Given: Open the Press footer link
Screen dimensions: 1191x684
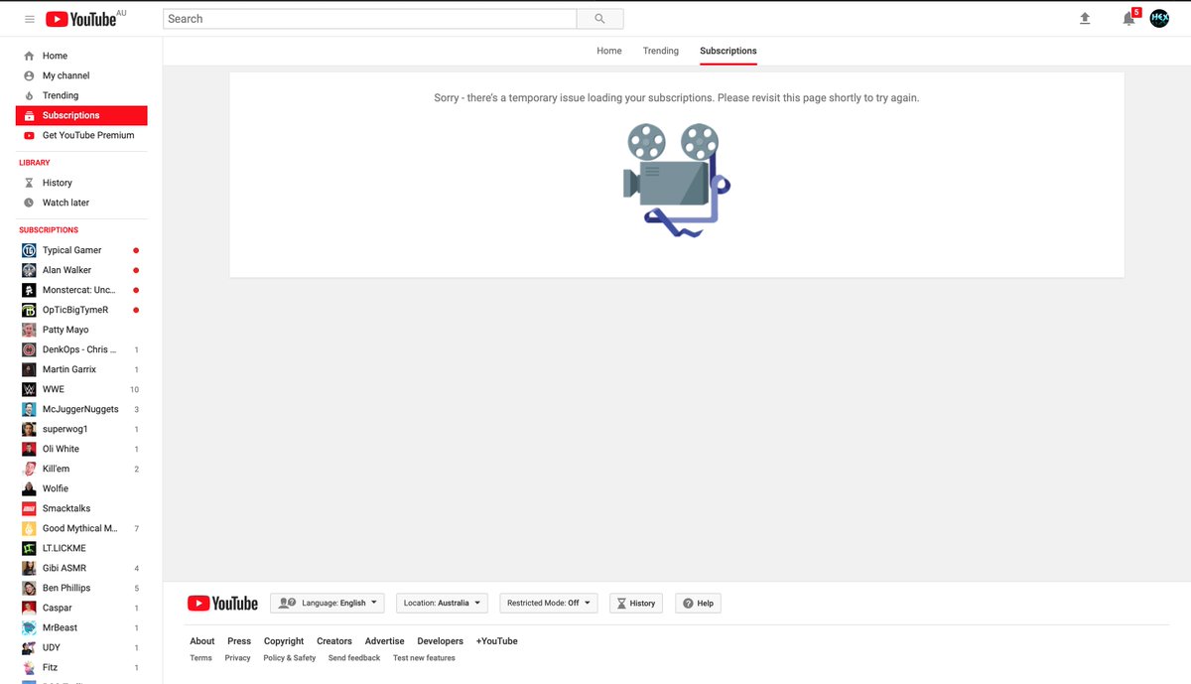Looking at the screenshot, I should coord(239,641).
